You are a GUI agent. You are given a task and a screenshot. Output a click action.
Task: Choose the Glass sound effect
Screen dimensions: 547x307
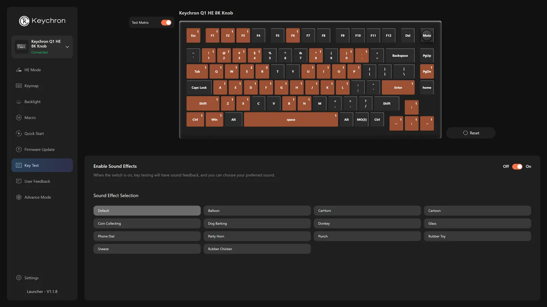click(477, 224)
